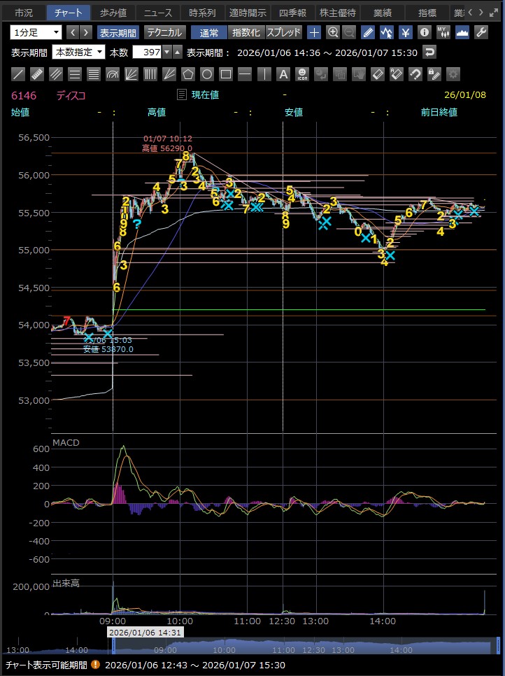Switch chart mode to 指数化
The width and height of the screenshot is (505, 676).
click(x=246, y=32)
